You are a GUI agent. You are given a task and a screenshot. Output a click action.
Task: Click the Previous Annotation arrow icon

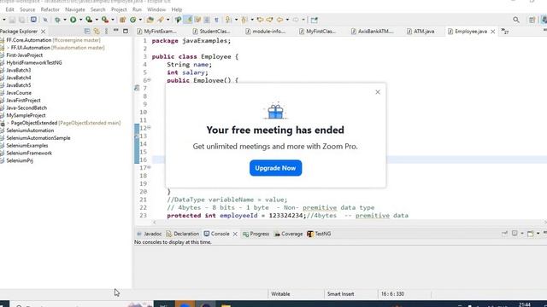244,20
